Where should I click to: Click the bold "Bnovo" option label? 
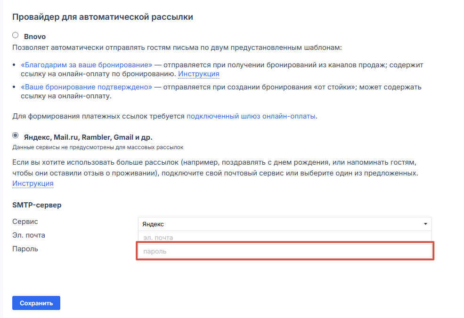[x=35, y=36]
